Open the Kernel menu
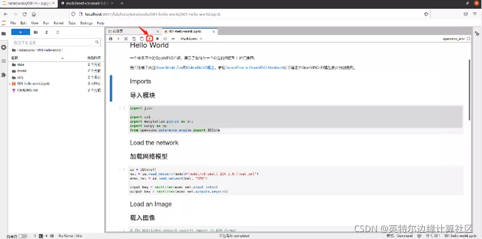Image resolution: width=482 pixels, height=239 pixels. (x=58, y=23)
